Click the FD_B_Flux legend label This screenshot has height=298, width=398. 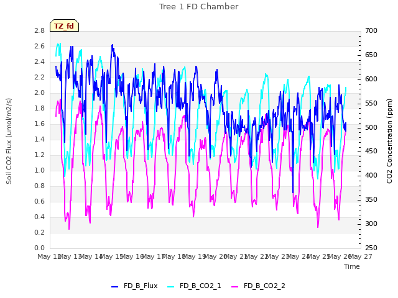141,286
